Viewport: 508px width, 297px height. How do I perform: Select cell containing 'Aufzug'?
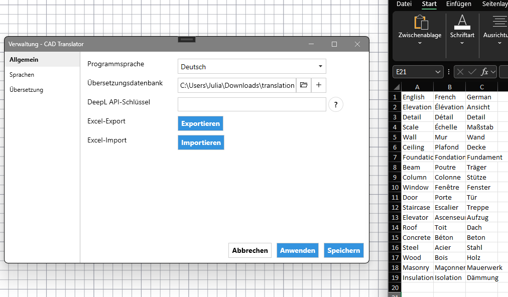coord(481,218)
